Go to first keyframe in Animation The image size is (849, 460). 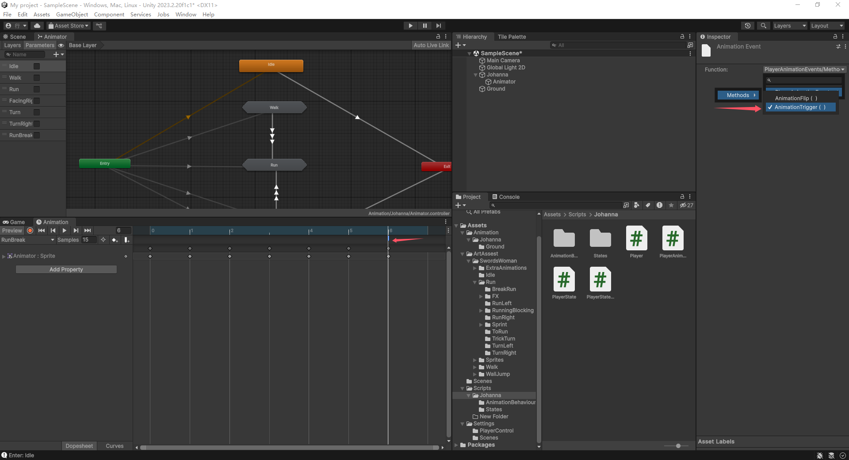[42, 230]
